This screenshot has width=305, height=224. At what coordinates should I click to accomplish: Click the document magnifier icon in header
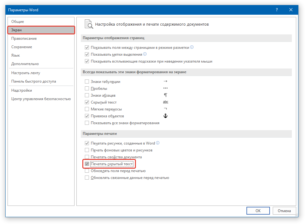[89, 24]
